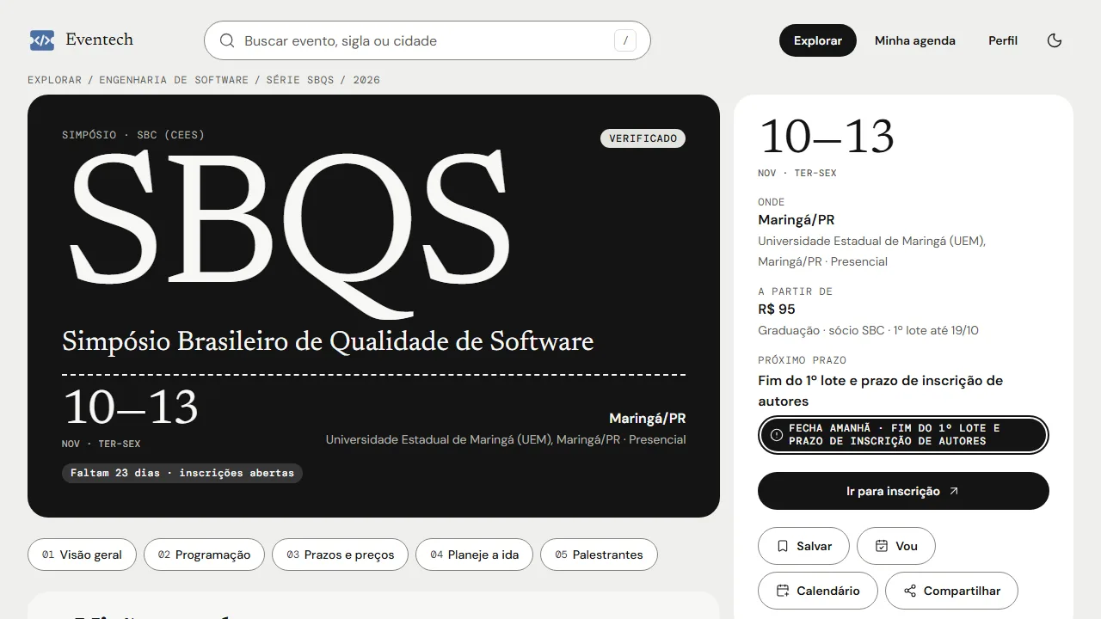Click Fim do 1º lote deadline heading
The width and height of the screenshot is (1101, 619).
point(881,390)
